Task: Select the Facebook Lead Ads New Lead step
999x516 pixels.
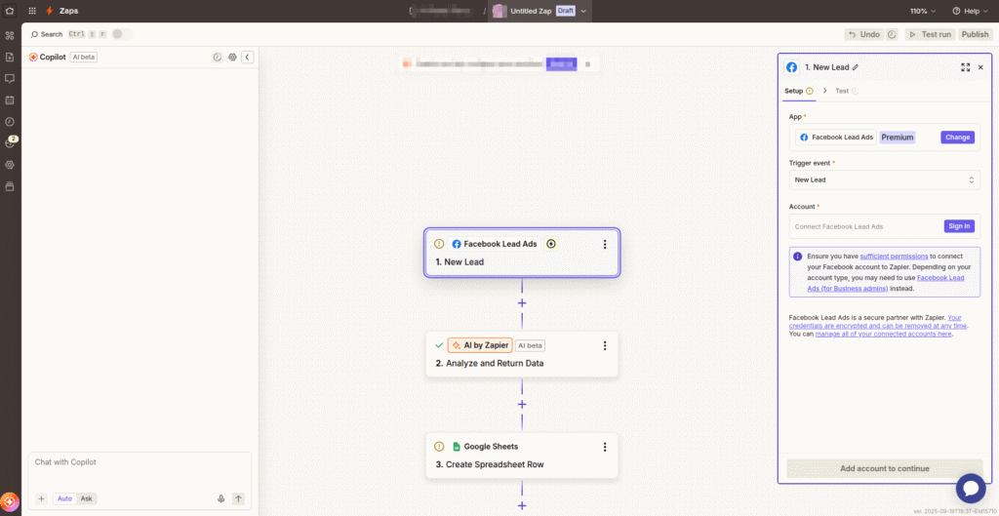Action: pyautogui.click(x=522, y=253)
